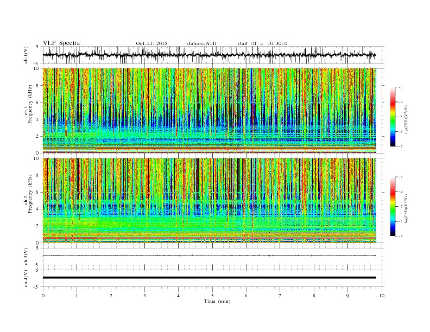This screenshot has height=332, width=430.
Task: Click the time axis tick label "4"
Action: coord(179,296)
